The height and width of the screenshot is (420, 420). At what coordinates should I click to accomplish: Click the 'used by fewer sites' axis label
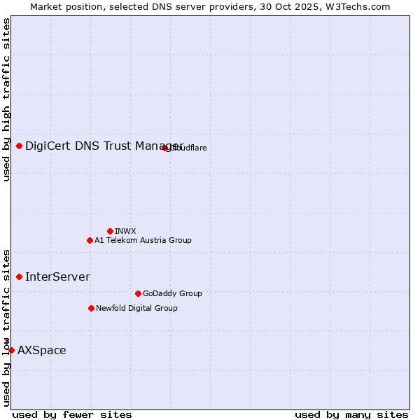coord(72,414)
